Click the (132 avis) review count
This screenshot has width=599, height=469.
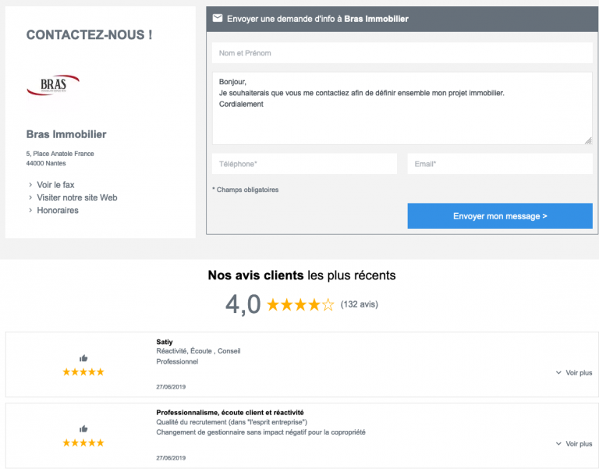(x=360, y=304)
